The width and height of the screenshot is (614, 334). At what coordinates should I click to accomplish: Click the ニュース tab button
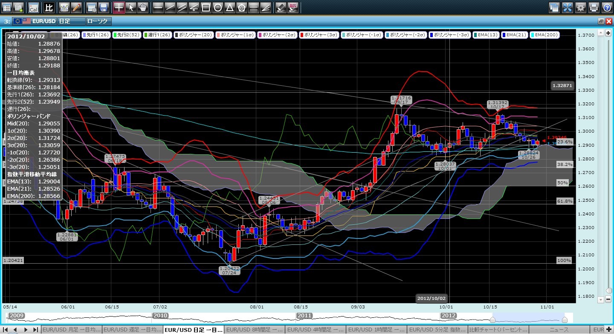tap(560, 330)
